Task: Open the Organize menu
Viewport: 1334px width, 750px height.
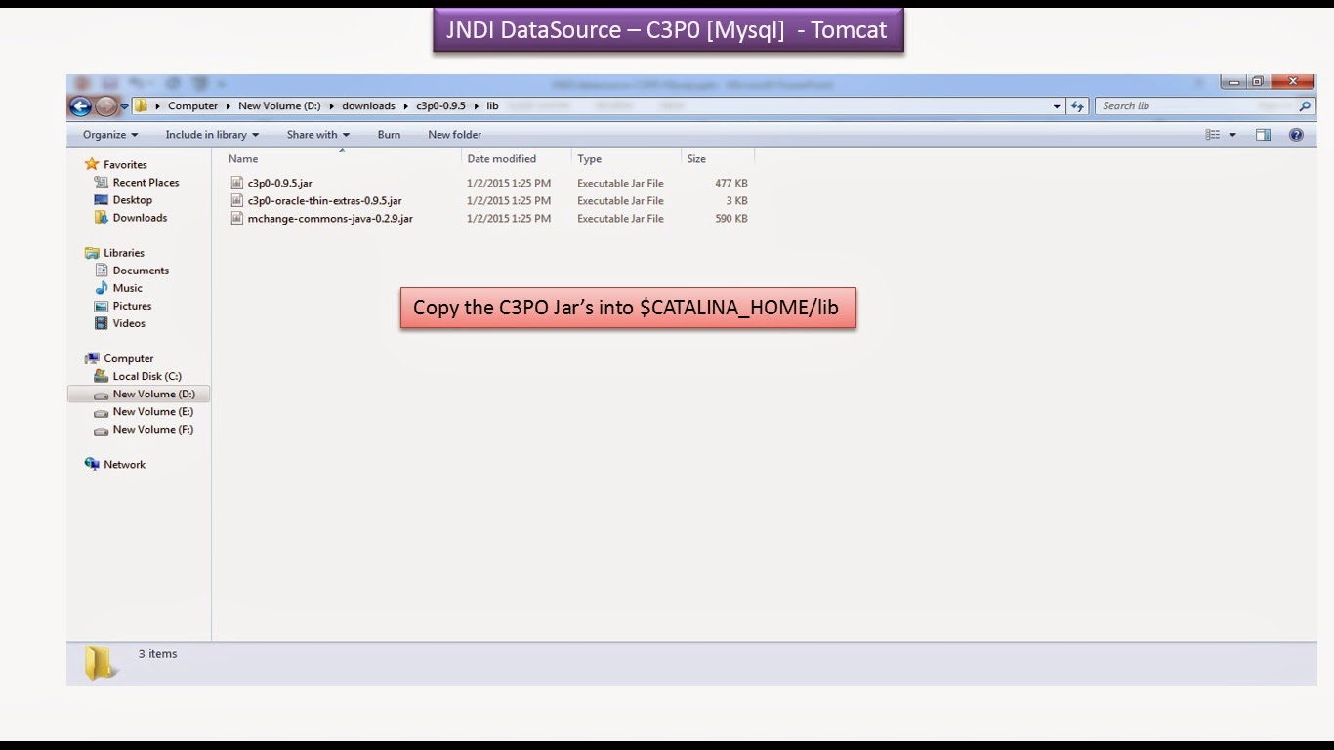Action: (110, 135)
